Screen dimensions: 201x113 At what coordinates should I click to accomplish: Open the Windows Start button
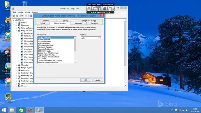(x=3, y=110)
